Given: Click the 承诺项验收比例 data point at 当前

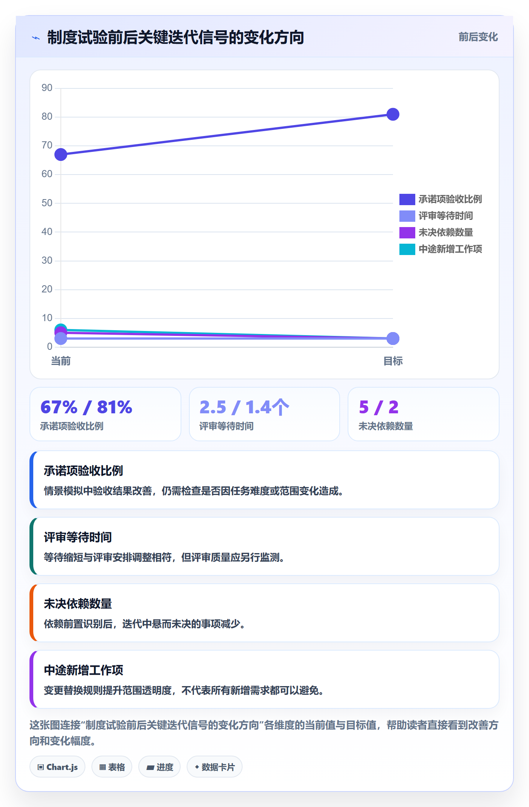Looking at the screenshot, I should click(61, 155).
